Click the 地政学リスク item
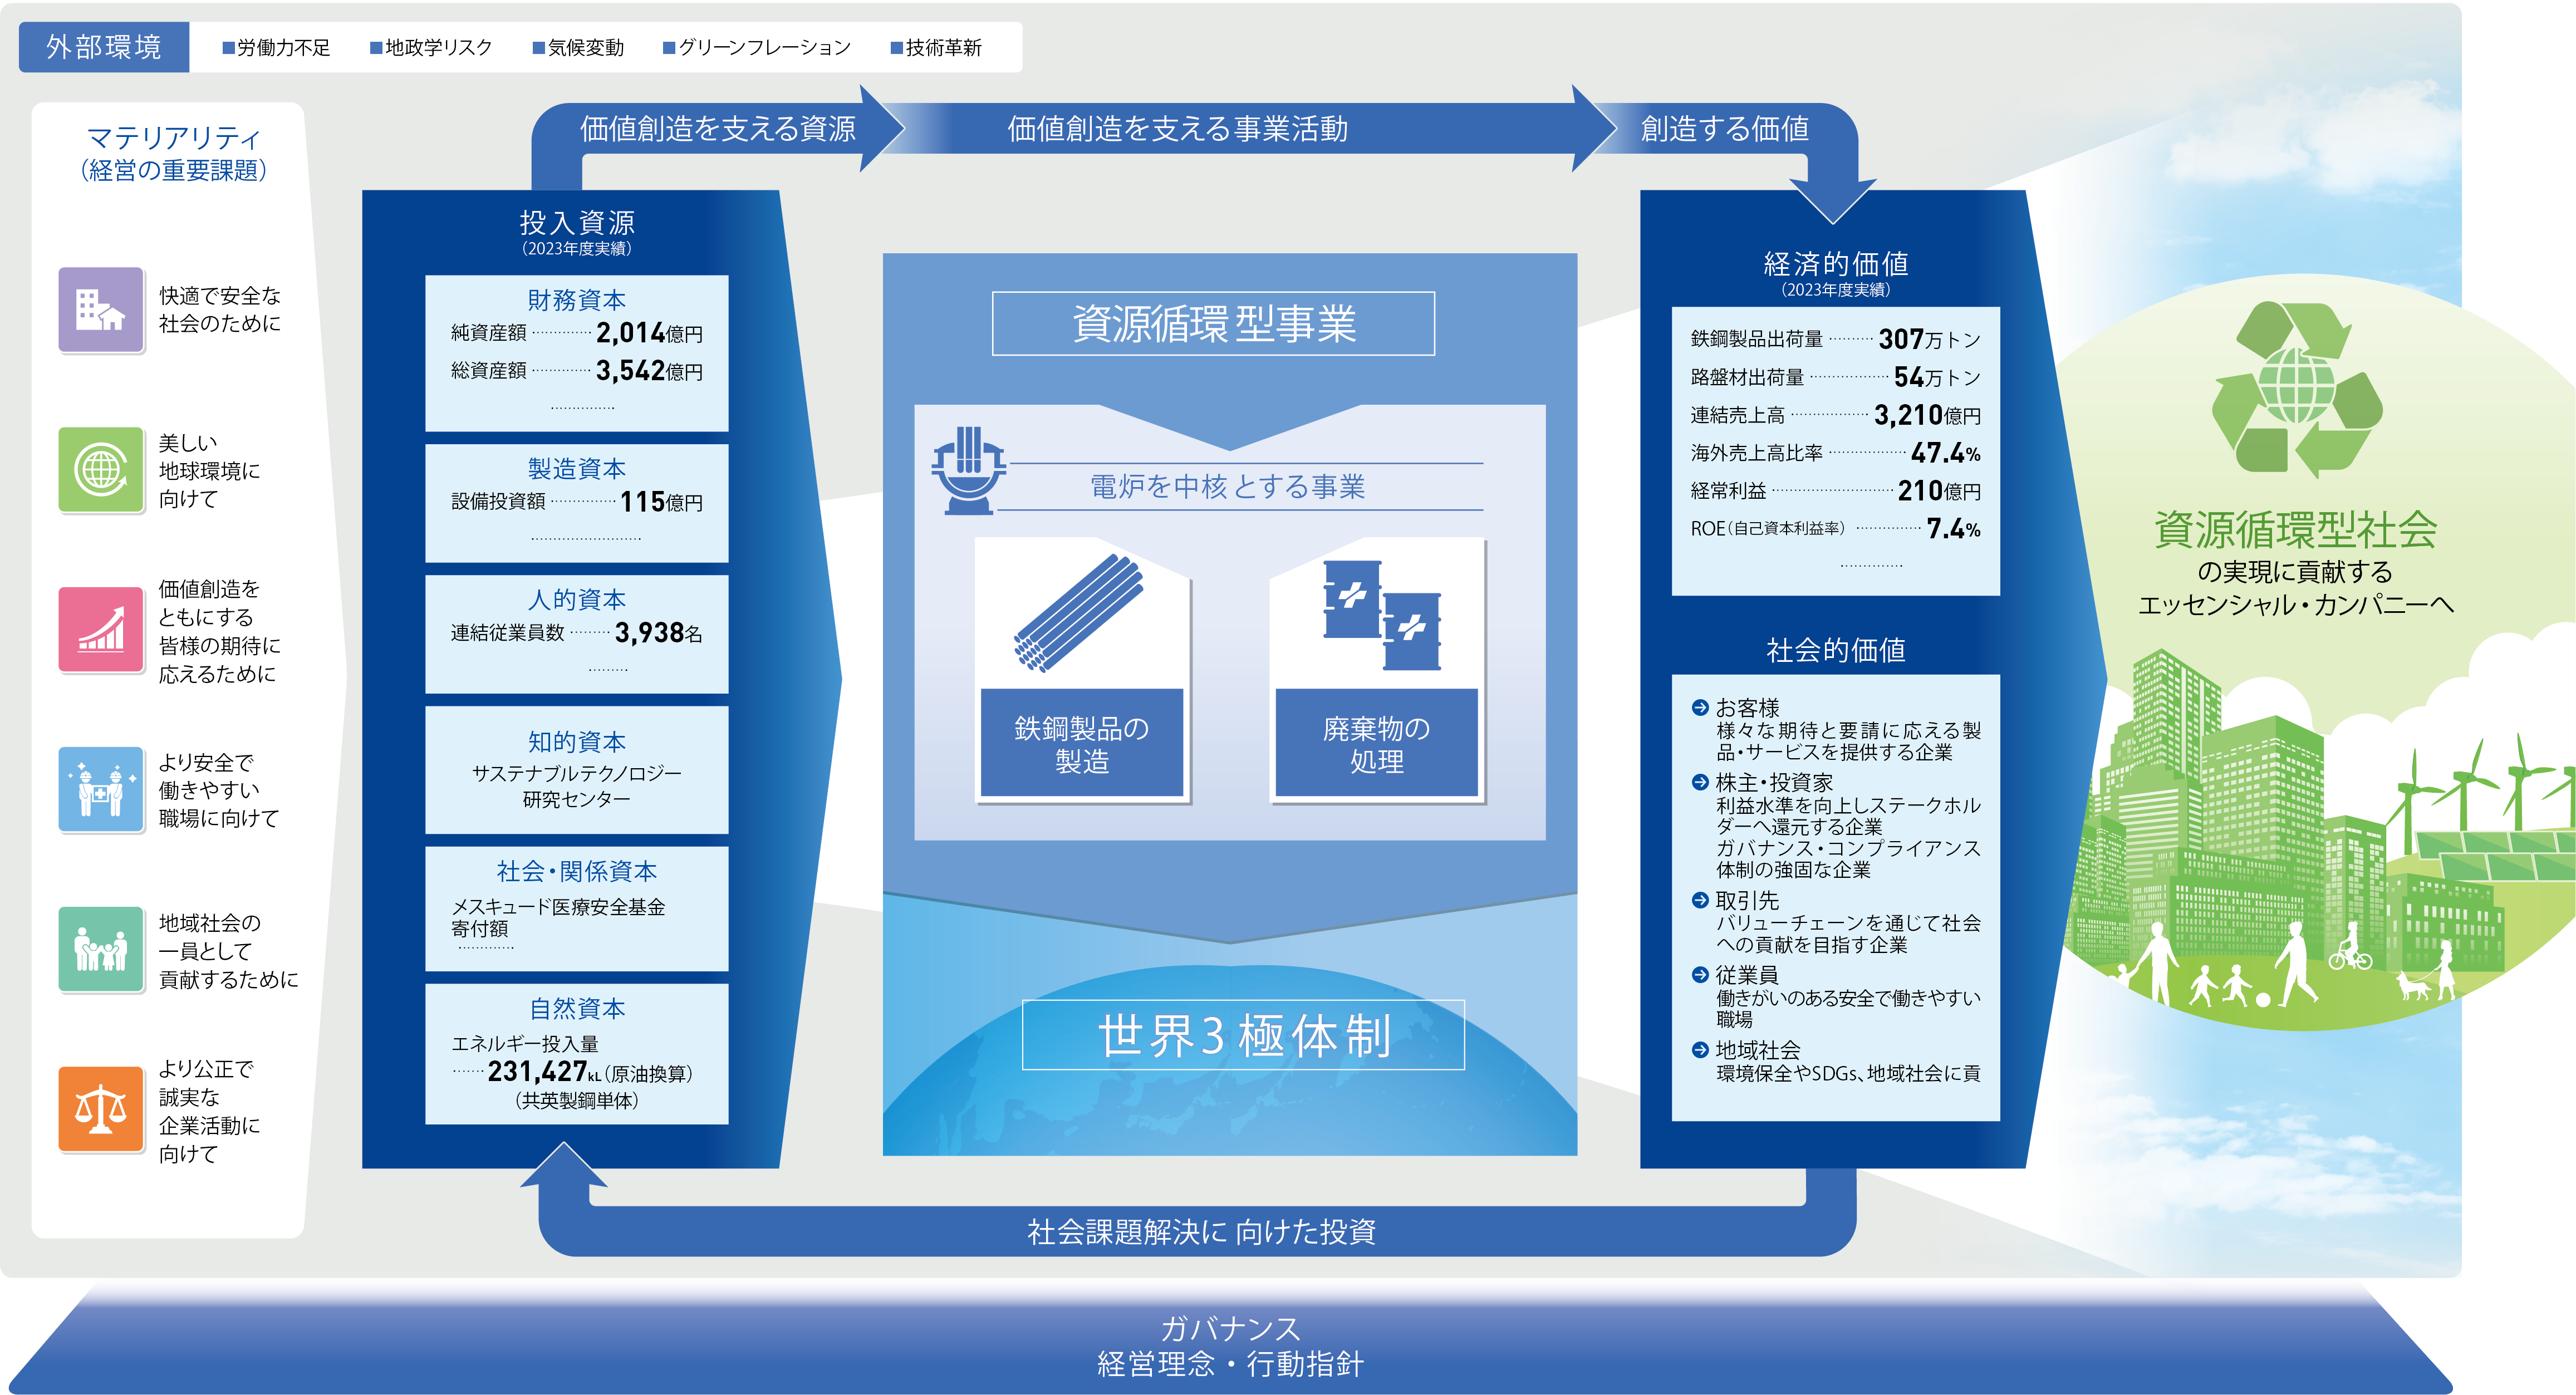2576x1395 pixels. pyautogui.click(x=431, y=47)
